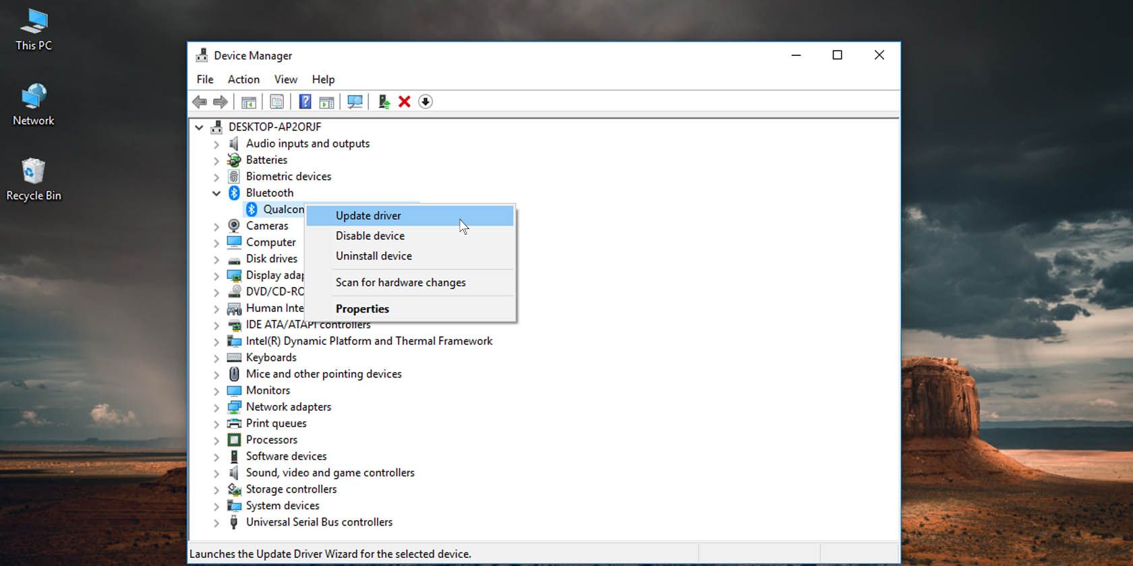
Task: Open the blue question mark Help icon
Action: [305, 102]
